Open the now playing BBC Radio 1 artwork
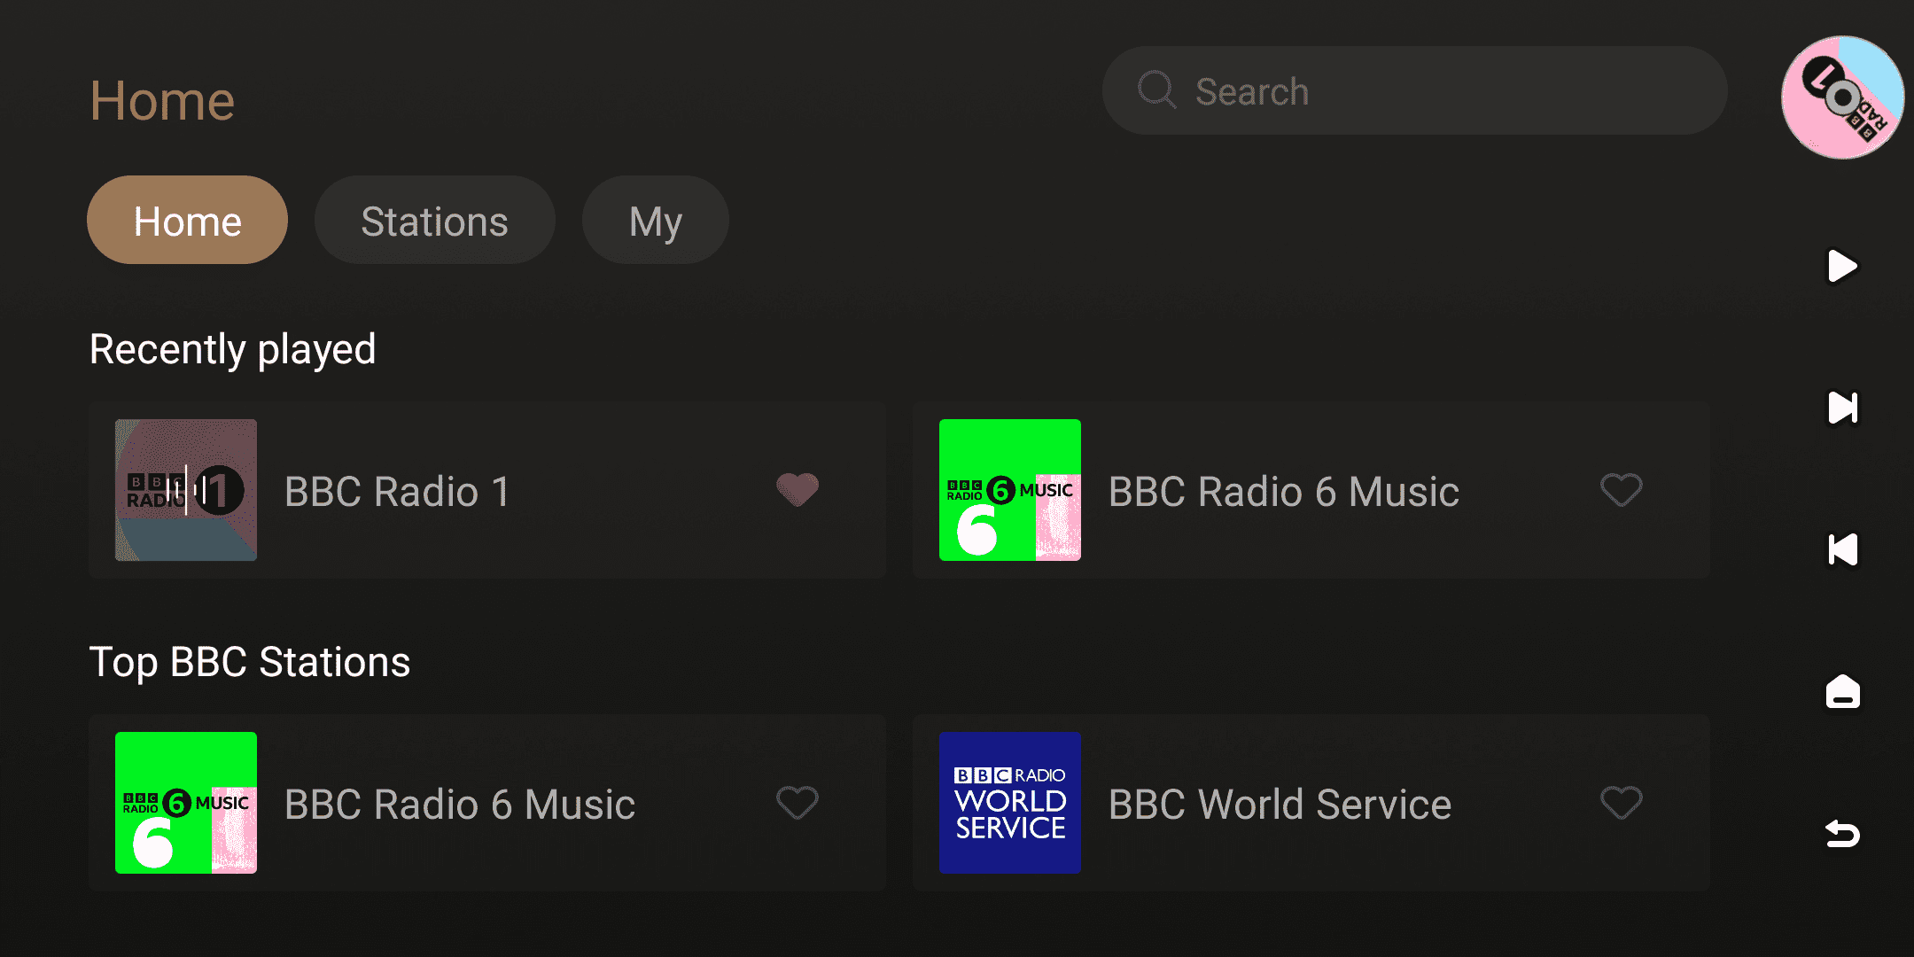 (1843, 97)
